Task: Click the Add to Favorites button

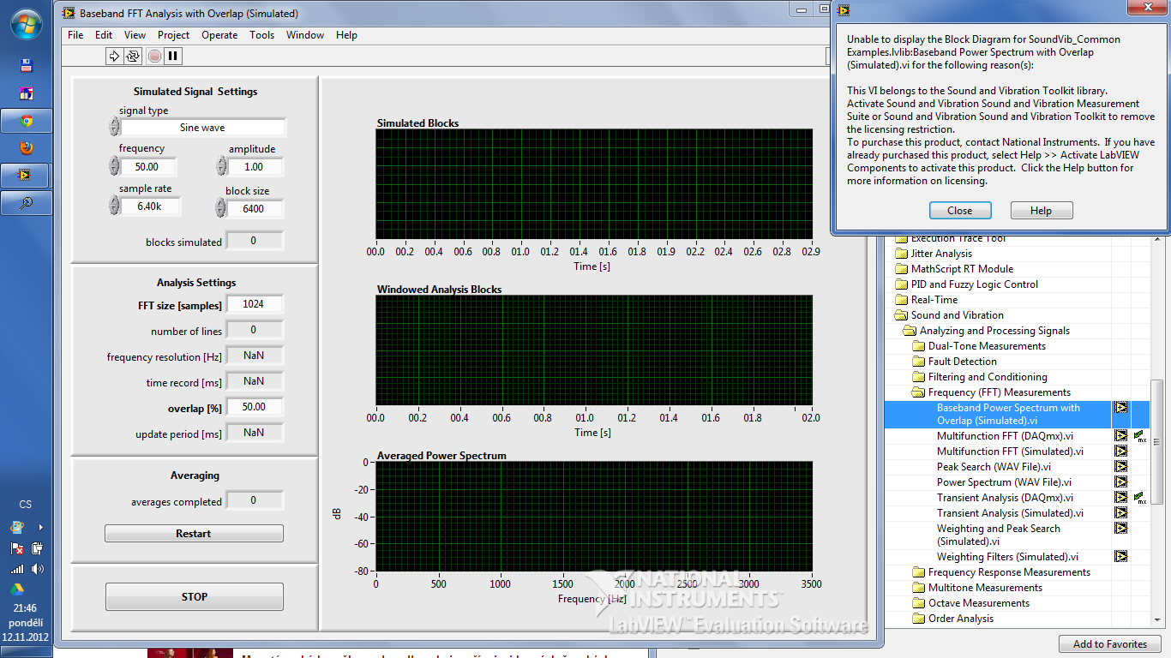Action: click(x=1109, y=644)
